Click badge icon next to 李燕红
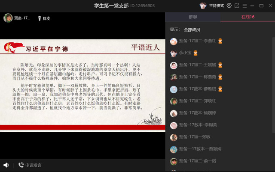Image resolution: width=275 pixels, height=172 pixels. [220, 42]
